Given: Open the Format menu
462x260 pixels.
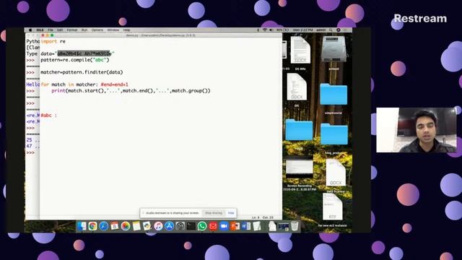Looking at the screenshot, I should pyautogui.click(x=72, y=30).
